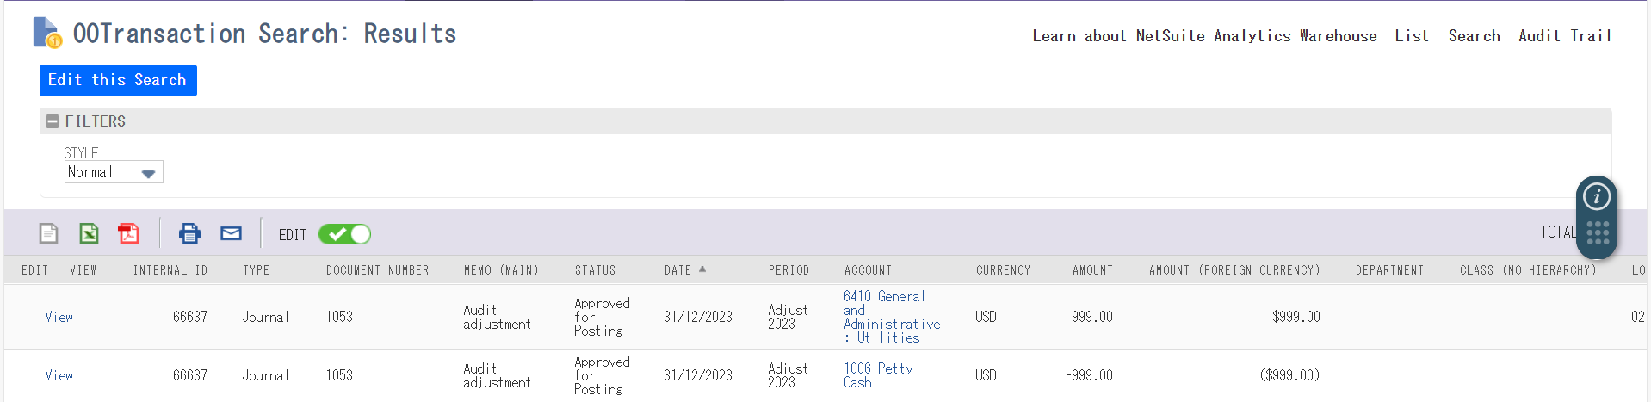Sort by INTERNAL ID column header
Screen dimensions: 1651x402
click(170, 270)
